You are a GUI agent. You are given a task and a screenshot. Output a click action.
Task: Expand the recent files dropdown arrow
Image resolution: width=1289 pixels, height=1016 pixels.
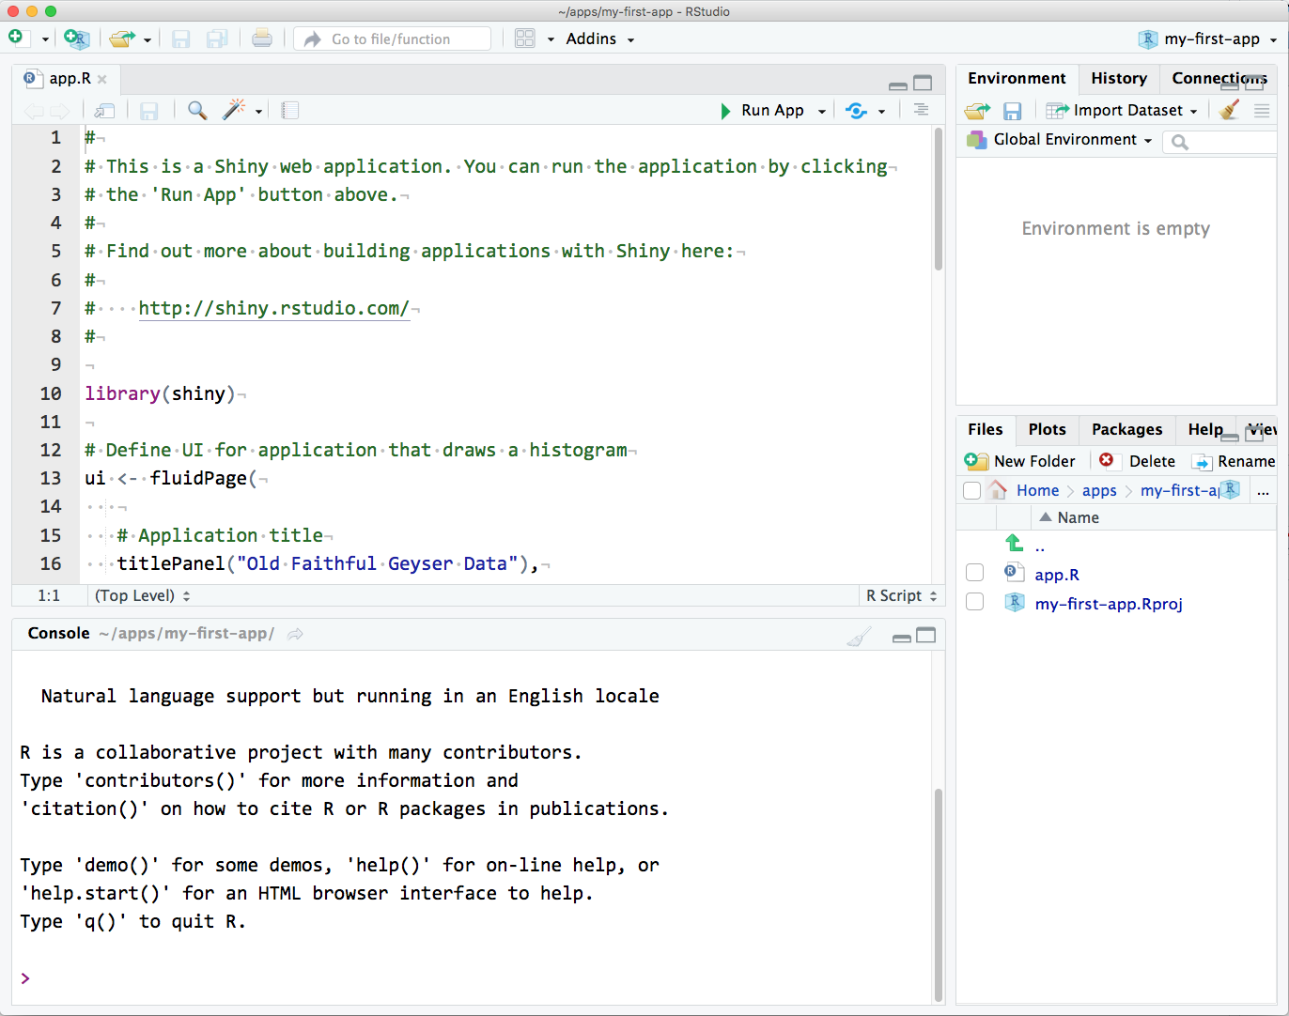click(x=148, y=39)
